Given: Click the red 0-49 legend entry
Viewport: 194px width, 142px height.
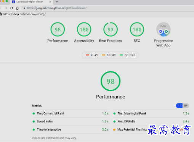Looking at the screenshot, I should point(91,55).
